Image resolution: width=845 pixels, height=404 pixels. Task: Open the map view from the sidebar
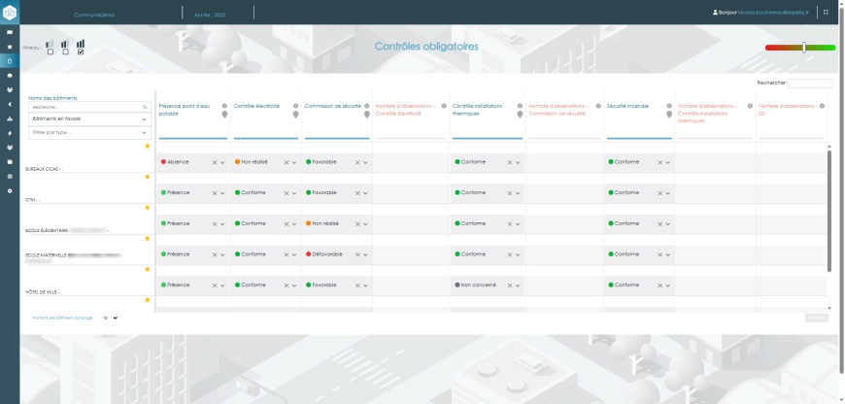click(10, 32)
